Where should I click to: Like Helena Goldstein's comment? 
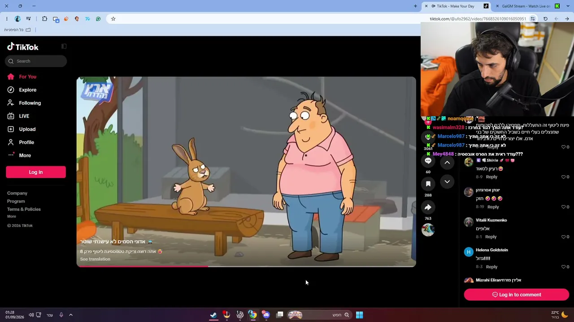click(564, 267)
